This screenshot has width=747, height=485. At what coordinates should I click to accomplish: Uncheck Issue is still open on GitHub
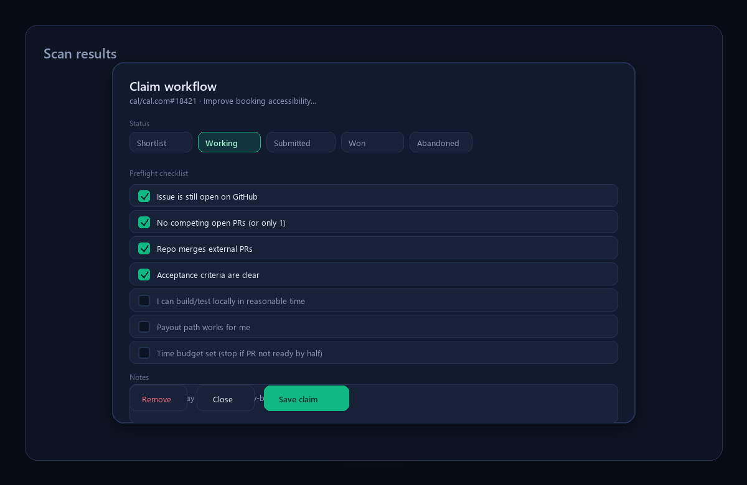click(144, 196)
